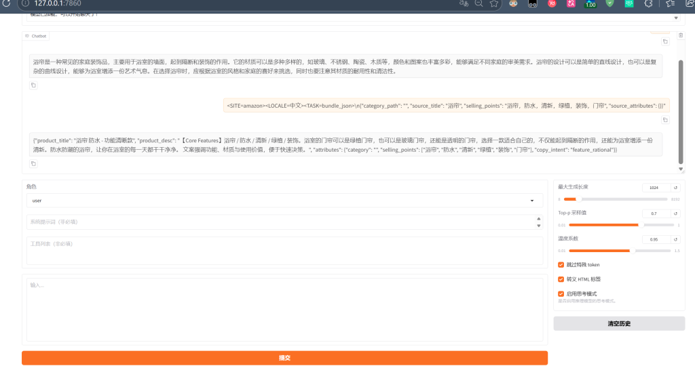This screenshot has height=366, width=695.
Task: Copy the product_title JSON reply
Action: coord(33,164)
